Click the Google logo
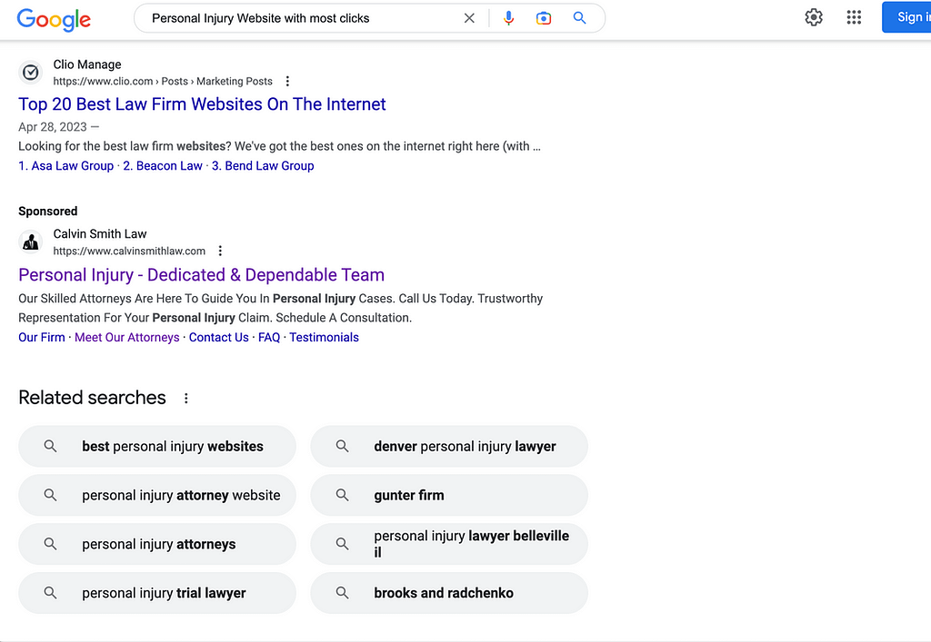This screenshot has width=931, height=642. click(x=54, y=19)
